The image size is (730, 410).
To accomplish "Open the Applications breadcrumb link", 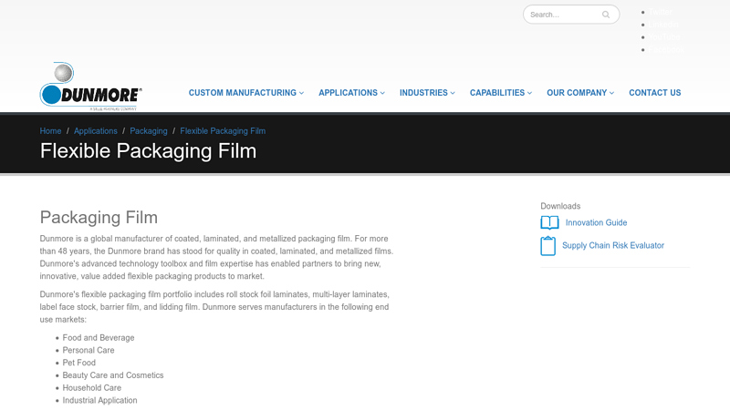I will click(96, 131).
